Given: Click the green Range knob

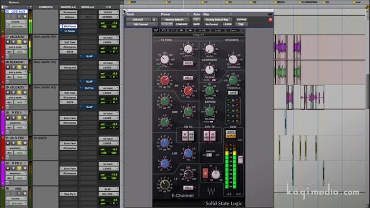Looking at the screenshot, I should pos(209,91).
